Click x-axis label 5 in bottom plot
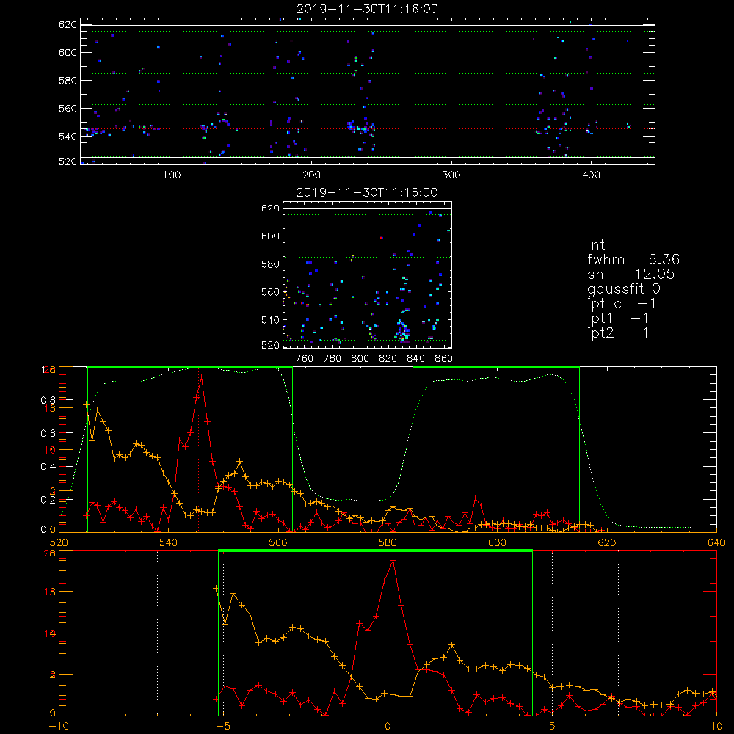Screen dimensions: 734x734 [x=553, y=727]
